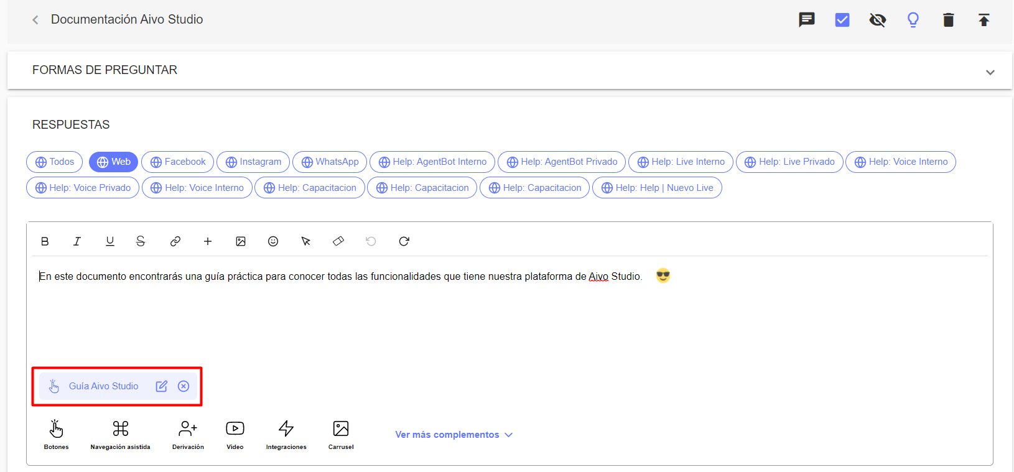The height and width of the screenshot is (472, 1014).
Task: Select Help: Voice Privado chip
Action: [x=83, y=188]
